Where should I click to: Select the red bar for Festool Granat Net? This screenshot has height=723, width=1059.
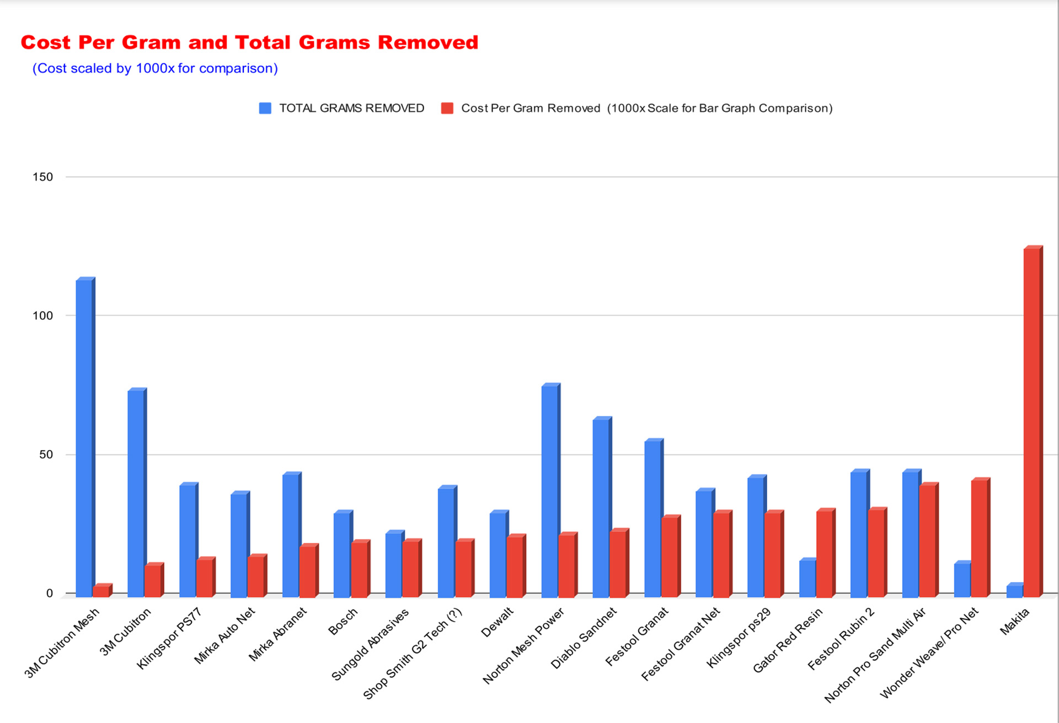[723, 554]
